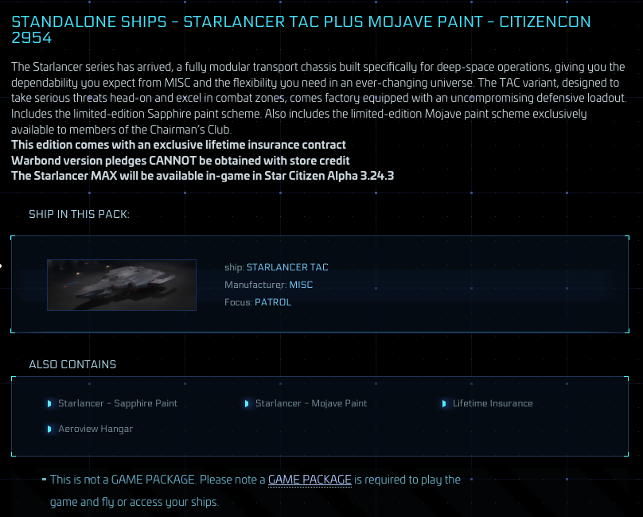Click bullet icon beside Lifetime Insurance
The image size is (643, 517).
[444, 403]
